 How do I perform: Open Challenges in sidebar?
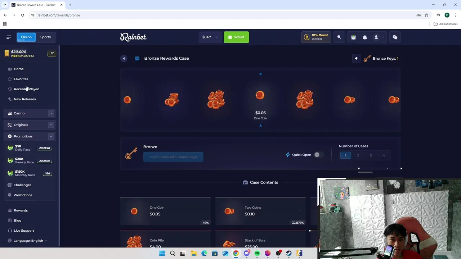click(x=22, y=185)
